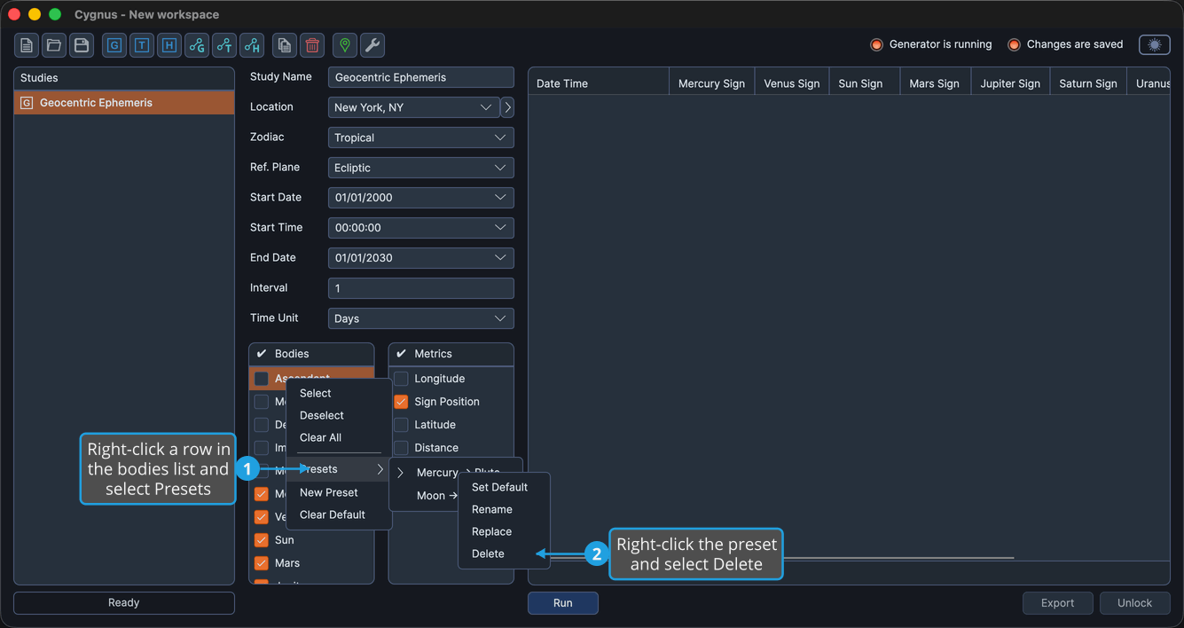
Task: Click the Mercury Sign column header
Action: point(712,83)
